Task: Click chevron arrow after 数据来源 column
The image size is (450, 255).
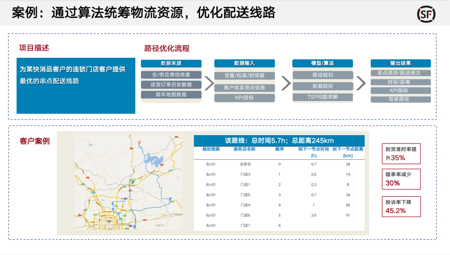Action: point(209,83)
